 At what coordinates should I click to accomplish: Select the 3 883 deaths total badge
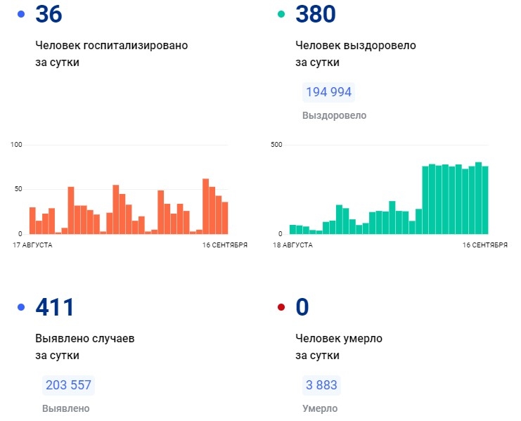(321, 385)
